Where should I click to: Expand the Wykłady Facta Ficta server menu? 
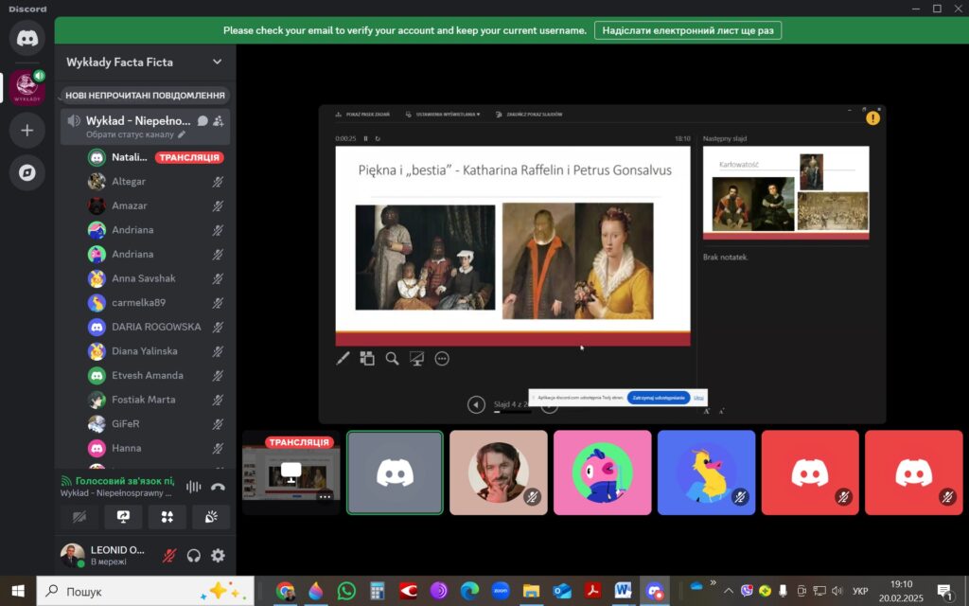pyautogui.click(x=217, y=62)
